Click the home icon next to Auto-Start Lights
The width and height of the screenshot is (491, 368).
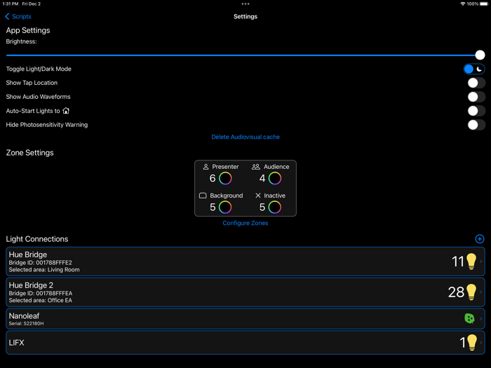pos(66,111)
